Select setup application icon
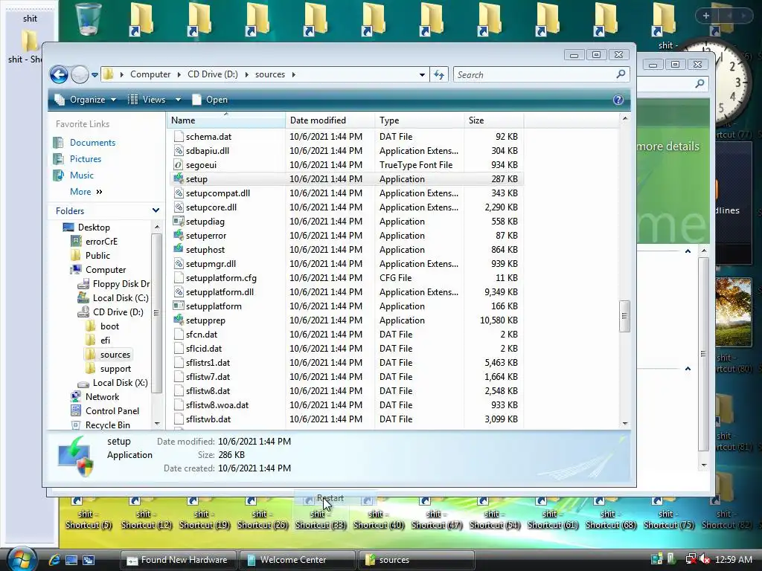Screen dimensions: 762x571 (x=179, y=178)
